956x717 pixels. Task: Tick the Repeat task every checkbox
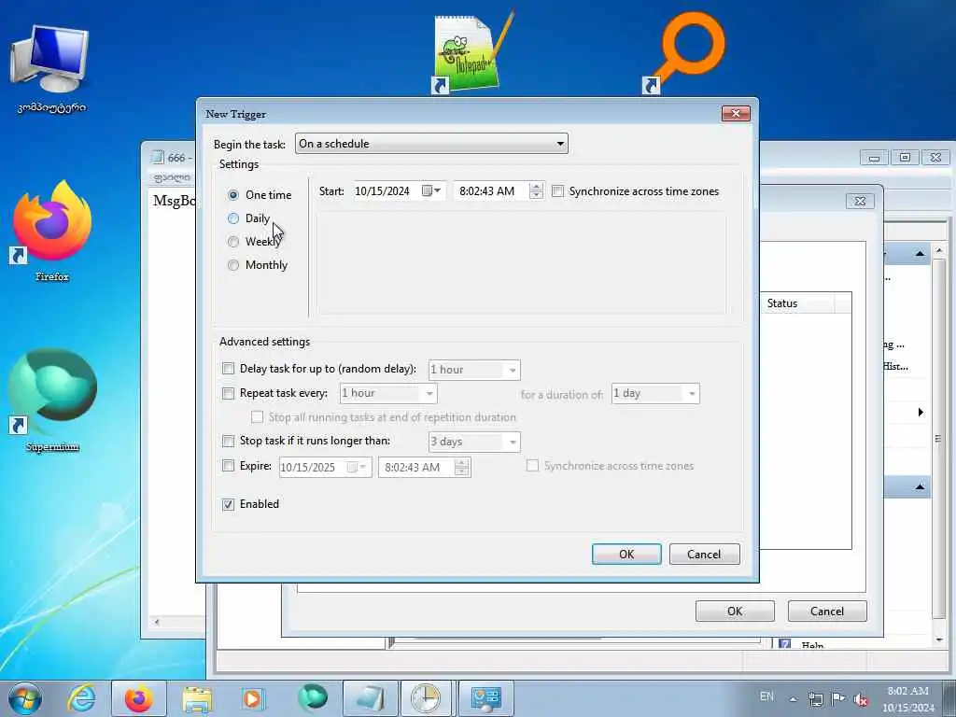(x=228, y=393)
